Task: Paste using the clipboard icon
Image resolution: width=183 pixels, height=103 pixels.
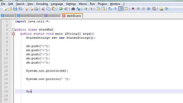Action: 54,9
